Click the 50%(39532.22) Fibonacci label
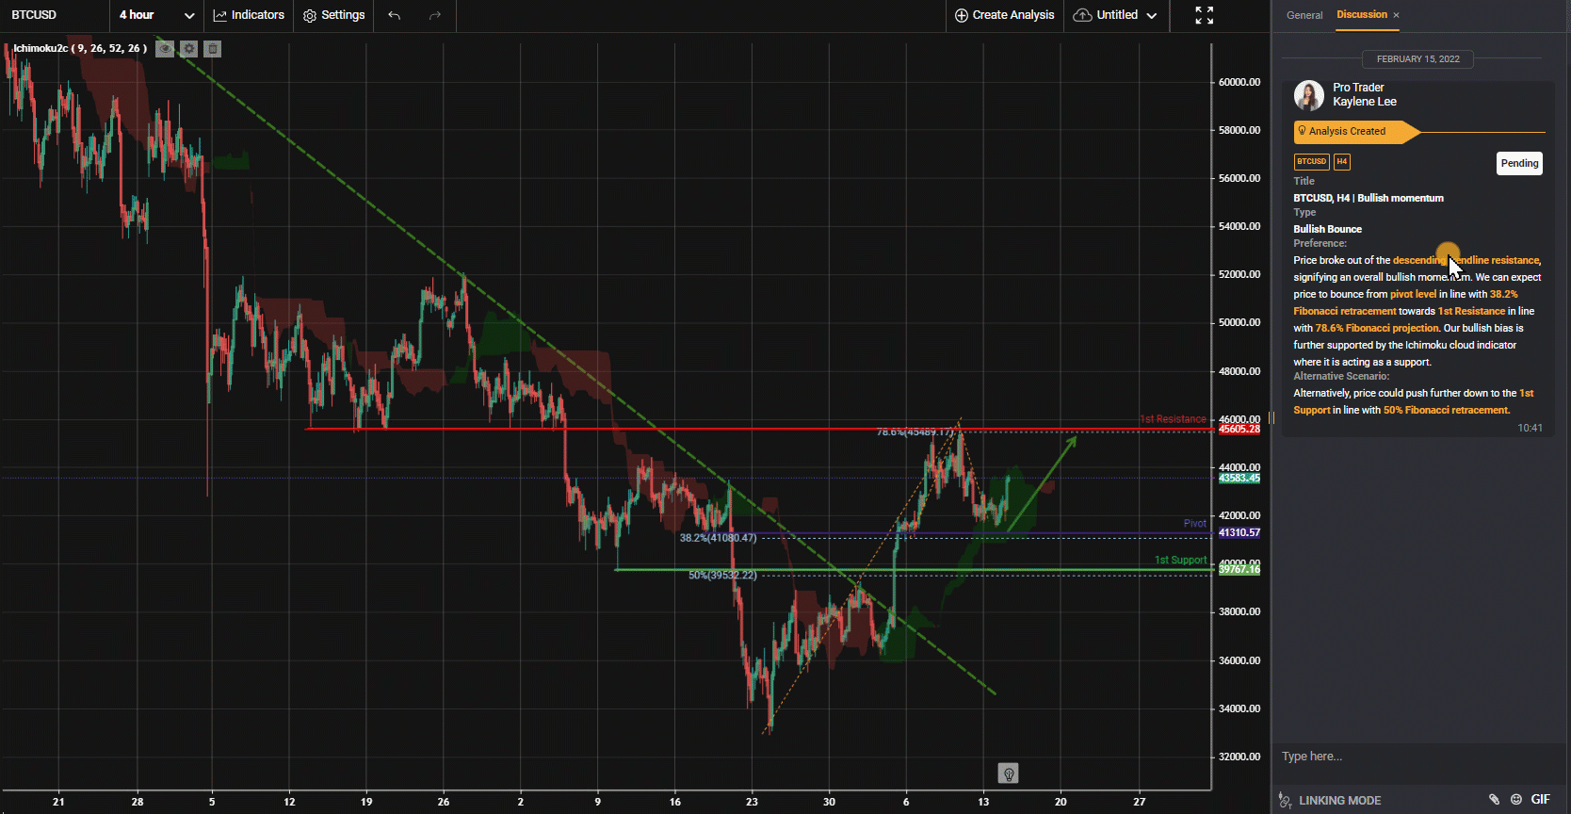1571x814 pixels. click(x=722, y=575)
